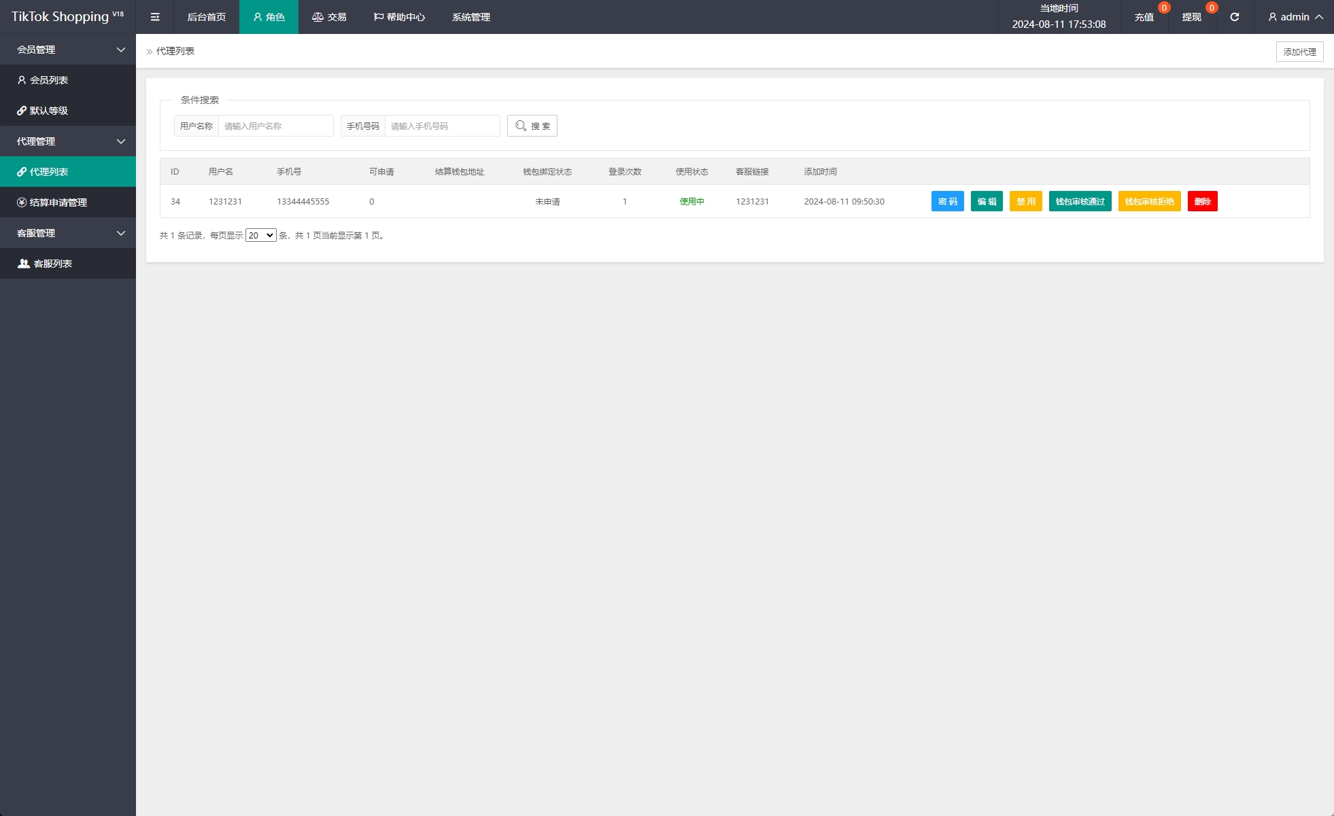Screen dimensions: 1334x816
Task: Switch to the 交易 top tab
Action: click(x=329, y=17)
